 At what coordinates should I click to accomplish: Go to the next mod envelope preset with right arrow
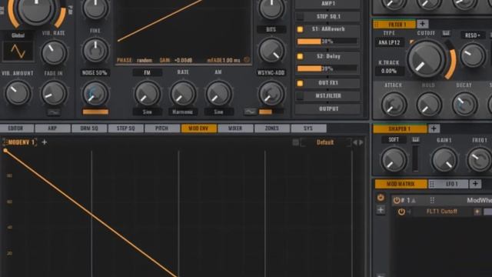pos(361,142)
